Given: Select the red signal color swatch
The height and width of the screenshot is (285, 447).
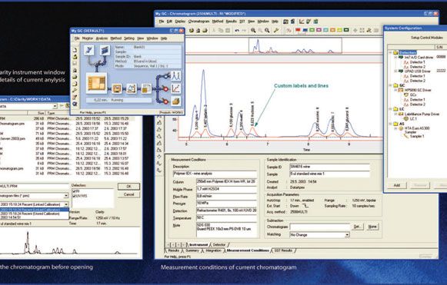Looking at the screenshot, I should (x=299, y=30).
